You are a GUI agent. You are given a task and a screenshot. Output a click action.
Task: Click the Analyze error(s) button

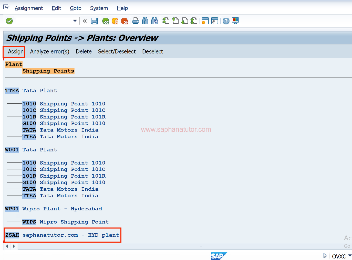(50, 52)
